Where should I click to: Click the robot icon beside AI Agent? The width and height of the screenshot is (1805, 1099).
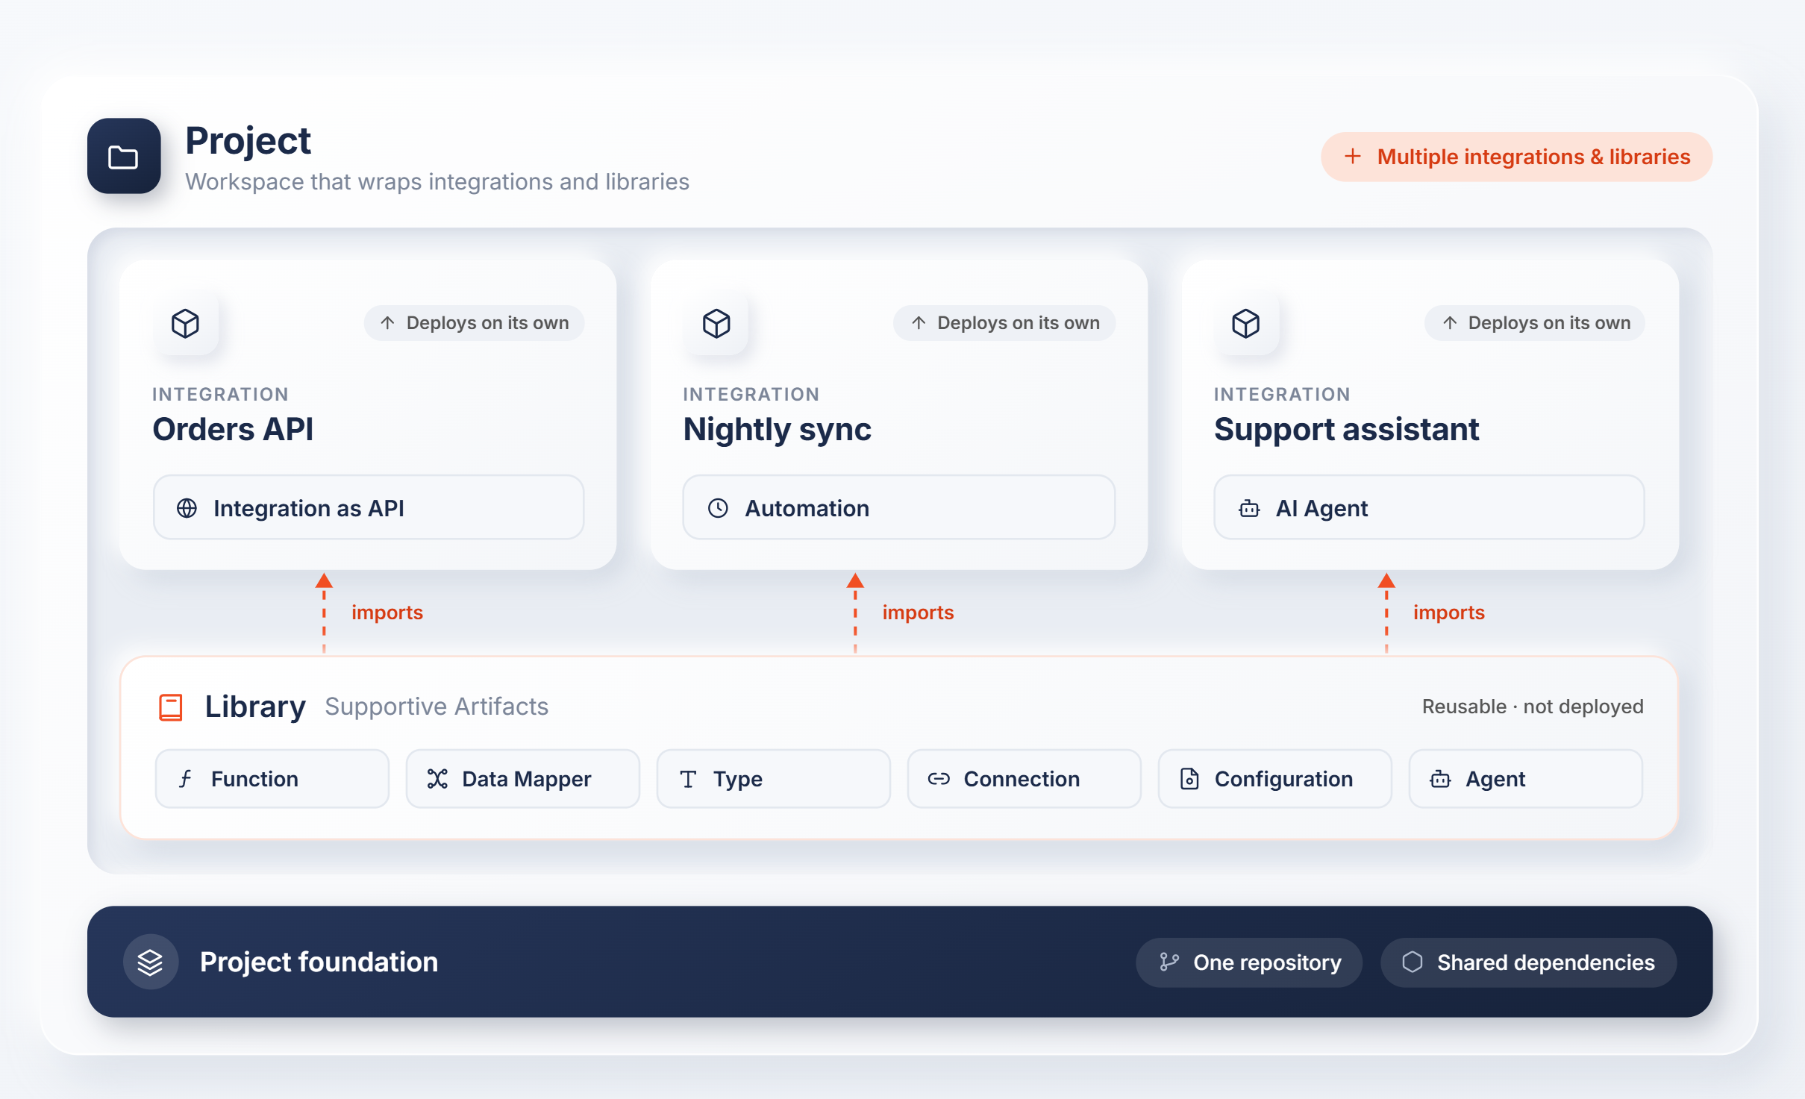point(1249,509)
